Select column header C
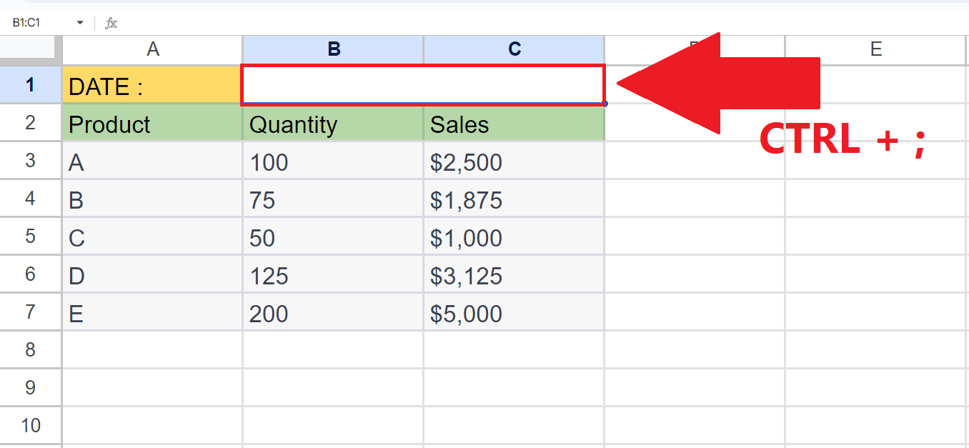Screen dimensions: 969x448 (514, 49)
